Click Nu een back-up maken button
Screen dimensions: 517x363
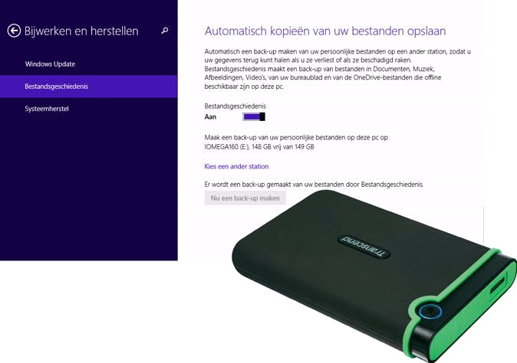click(245, 198)
